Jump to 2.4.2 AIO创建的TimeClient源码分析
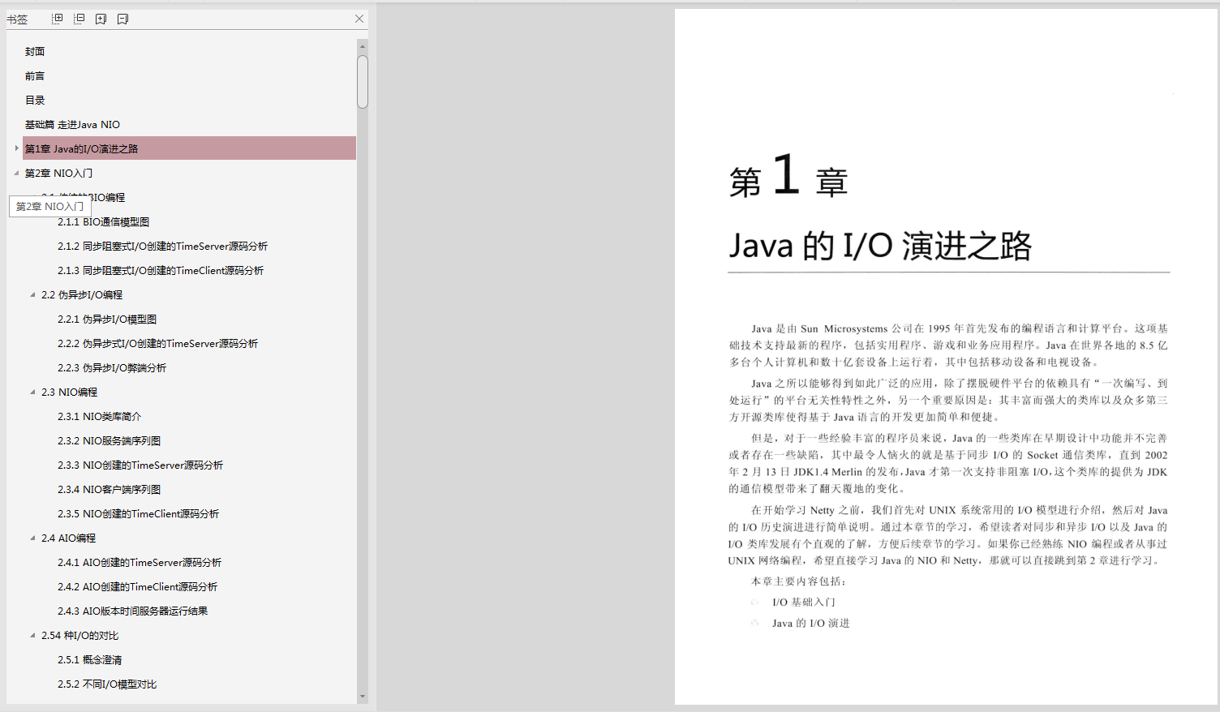 pyautogui.click(x=137, y=586)
